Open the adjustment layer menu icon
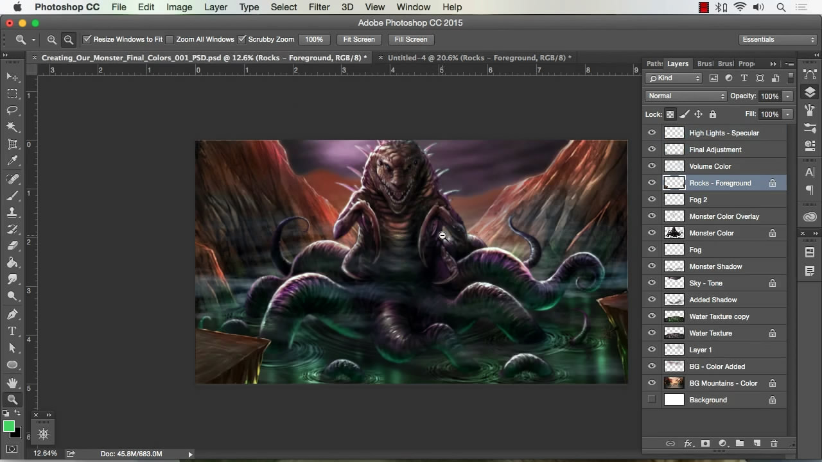Viewport: 822px width, 462px height. coord(722,443)
